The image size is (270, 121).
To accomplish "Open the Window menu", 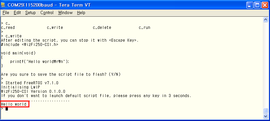I will pos(65,13).
